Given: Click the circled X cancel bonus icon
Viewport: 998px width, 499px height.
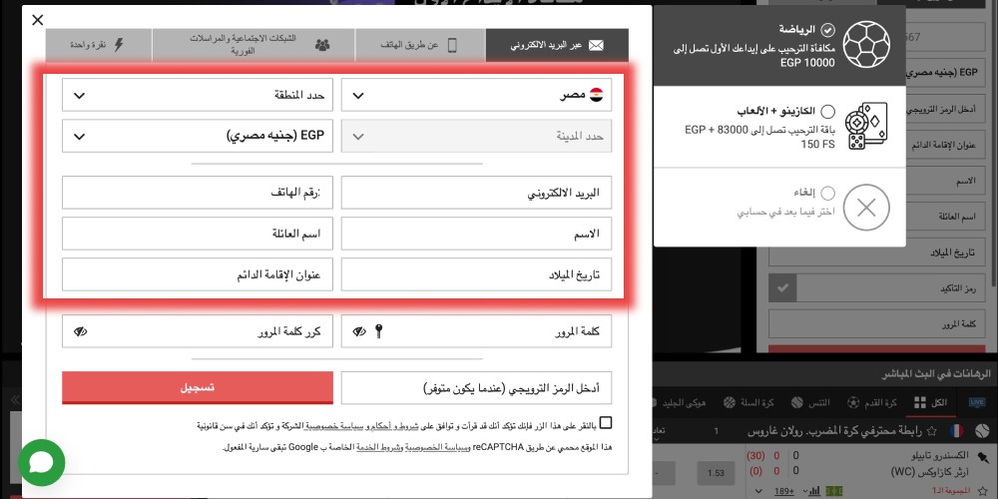Looking at the screenshot, I should pos(865,208).
